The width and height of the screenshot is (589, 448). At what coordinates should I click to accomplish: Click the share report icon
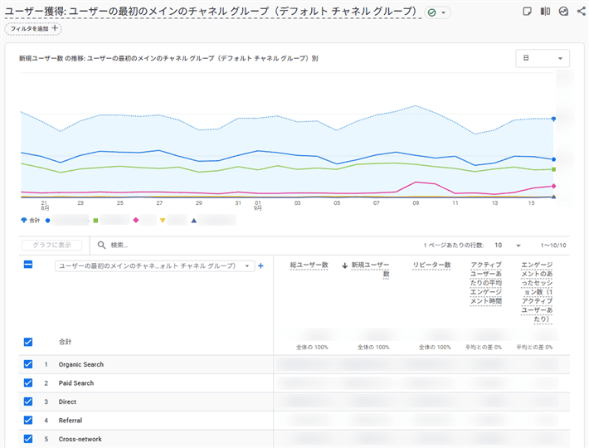pos(581,12)
